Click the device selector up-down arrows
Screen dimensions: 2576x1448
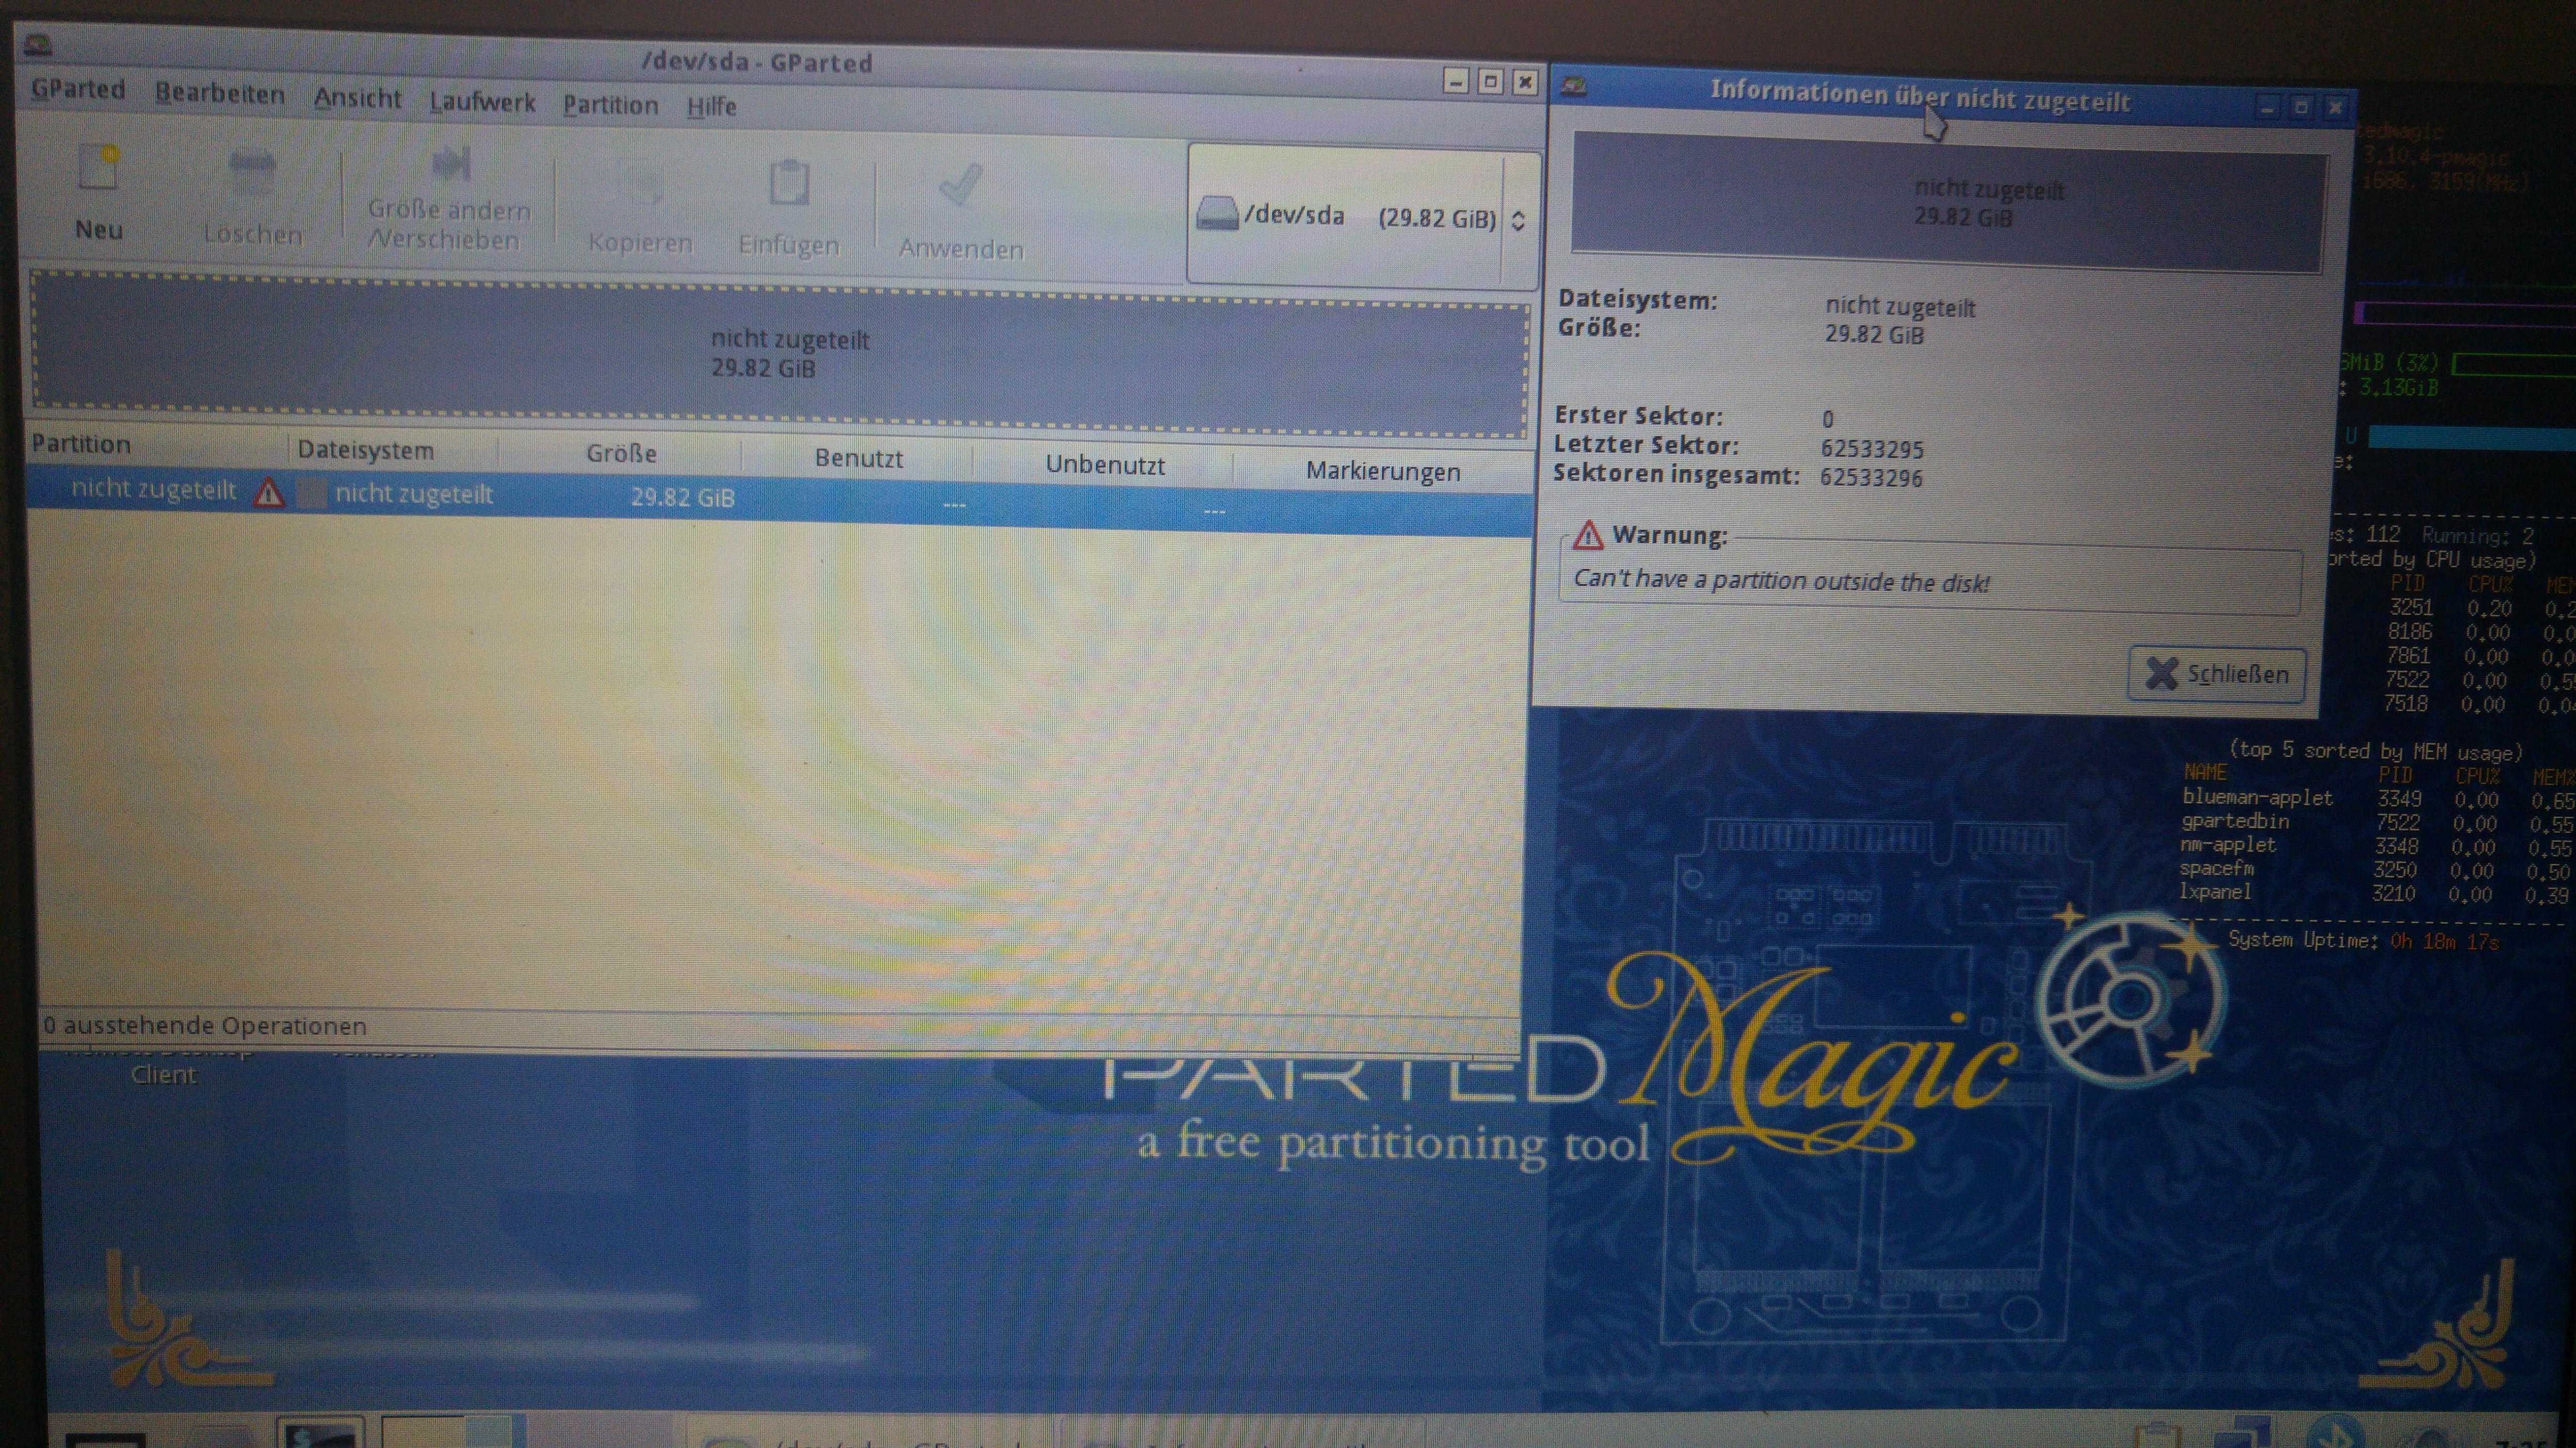point(1518,221)
